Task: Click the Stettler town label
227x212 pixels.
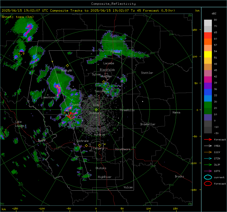Action: click(x=147, y=73)
